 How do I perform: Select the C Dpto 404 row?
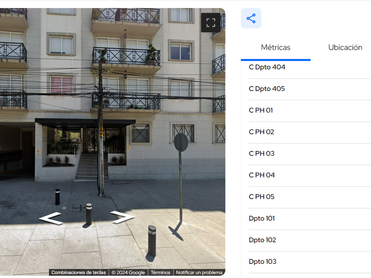[310, 68]
